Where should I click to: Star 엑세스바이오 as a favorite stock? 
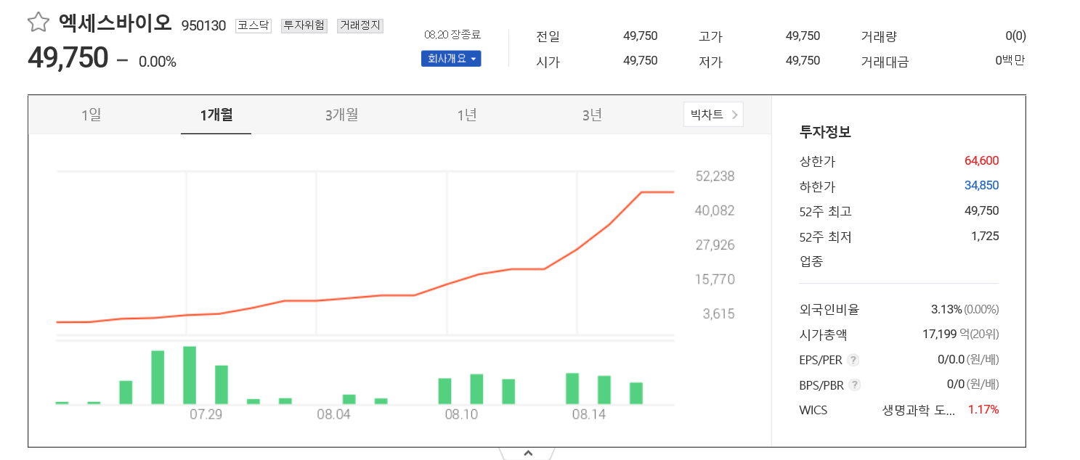(x=38, y=22)
